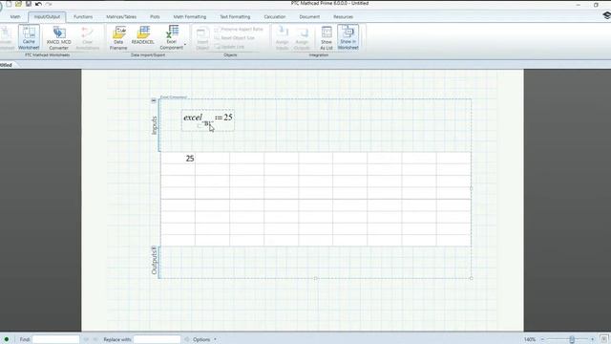Image resolution: width=611 pixels, height=344 pixels.
Task: Open the Math Formatting tab
Action: coord(190,17)
